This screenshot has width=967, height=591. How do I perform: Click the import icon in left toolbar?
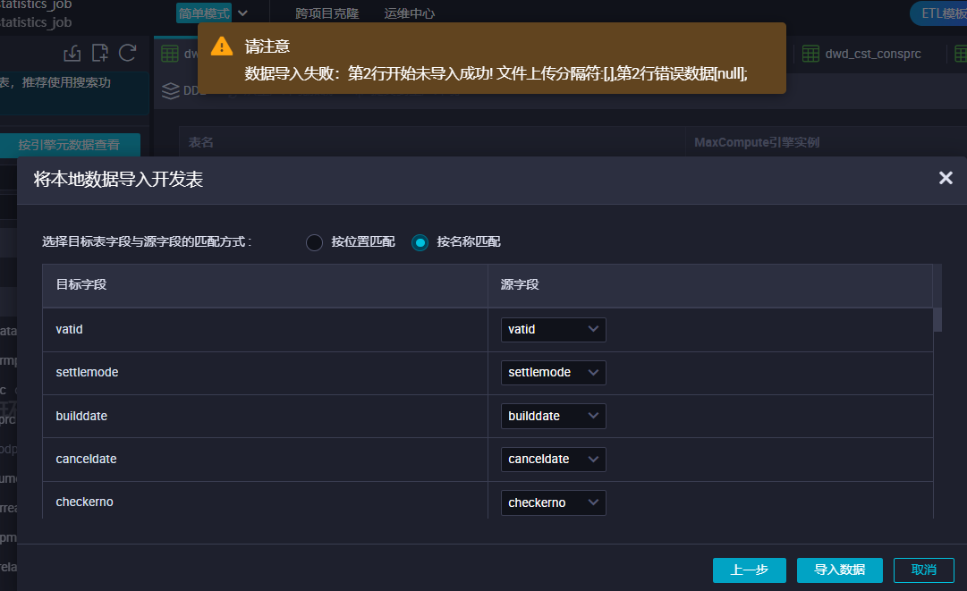pos(72,53)
